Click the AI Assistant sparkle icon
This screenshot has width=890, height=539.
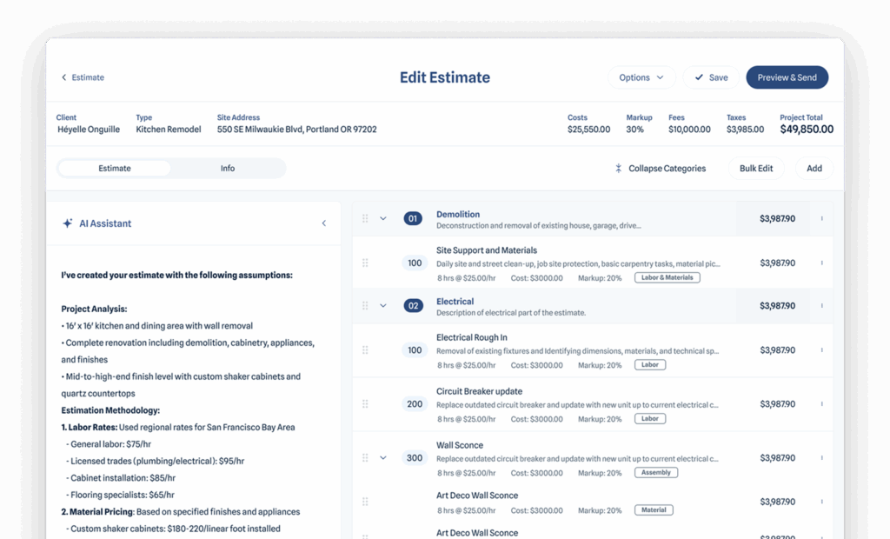tap(67, 223)
